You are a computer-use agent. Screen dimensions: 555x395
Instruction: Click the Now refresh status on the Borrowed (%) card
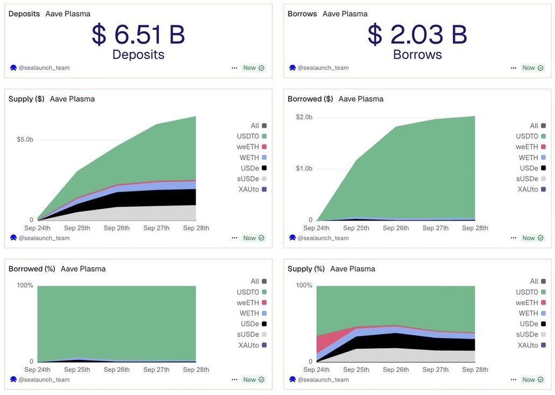pos(254,379)
